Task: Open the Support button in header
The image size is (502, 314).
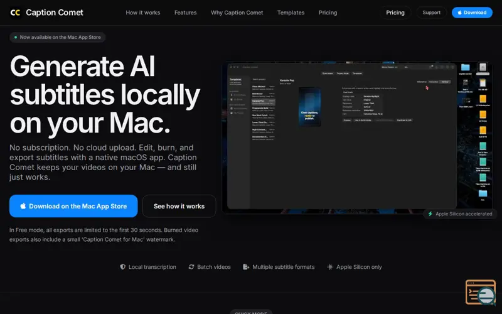Action: tap(431, 13)
